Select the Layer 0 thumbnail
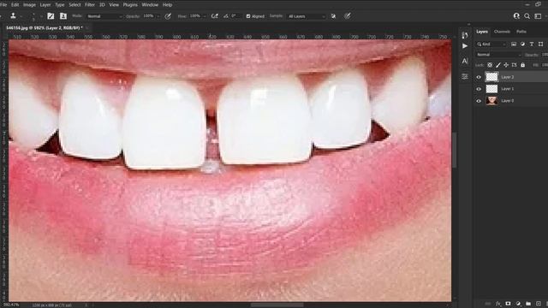This screenshot has height=308, width=548. click(491, 101)
